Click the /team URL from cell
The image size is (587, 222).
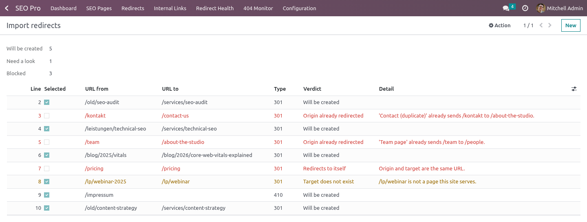(x=92, y=142)
